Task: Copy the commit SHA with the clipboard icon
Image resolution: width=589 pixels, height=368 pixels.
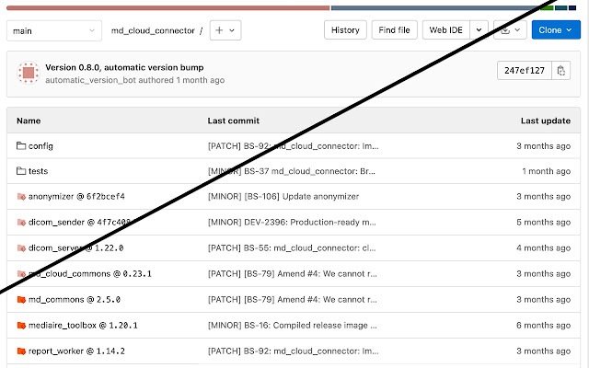Action: pyautogui.click(x=560, y=70)
